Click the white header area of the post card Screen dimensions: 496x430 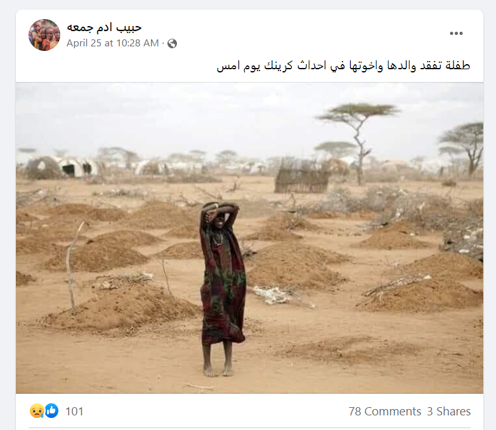249,46
